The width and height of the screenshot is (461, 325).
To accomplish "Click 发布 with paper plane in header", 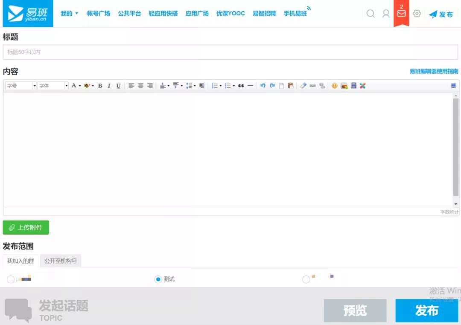I will 441,14.
